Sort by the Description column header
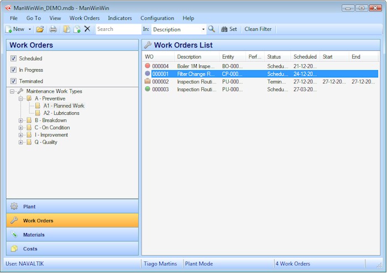Screen dimensions: 387x273 coord(197,57)
